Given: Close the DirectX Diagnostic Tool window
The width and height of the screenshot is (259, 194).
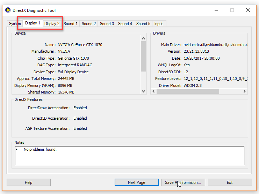Looking at the screenshot, I should pyautogui.click(x=248, y=10).
